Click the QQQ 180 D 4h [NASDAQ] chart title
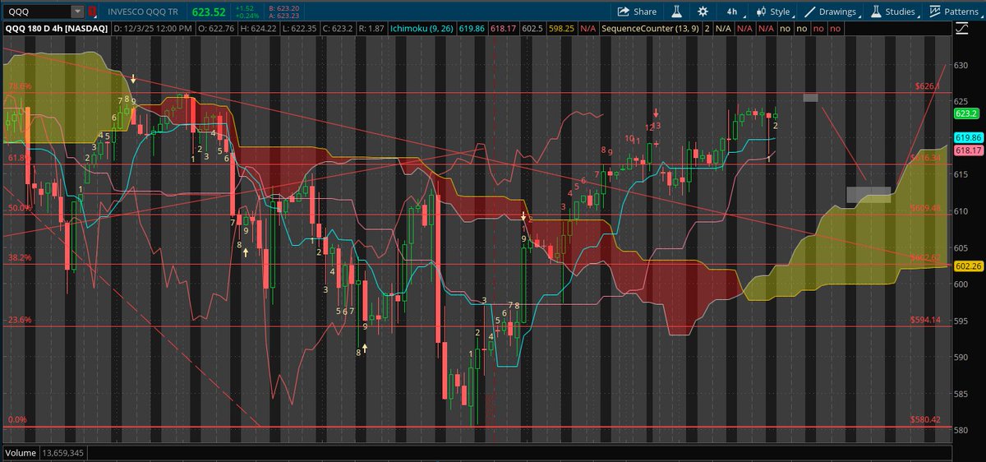The image size is (986, 462). [56, 29]
